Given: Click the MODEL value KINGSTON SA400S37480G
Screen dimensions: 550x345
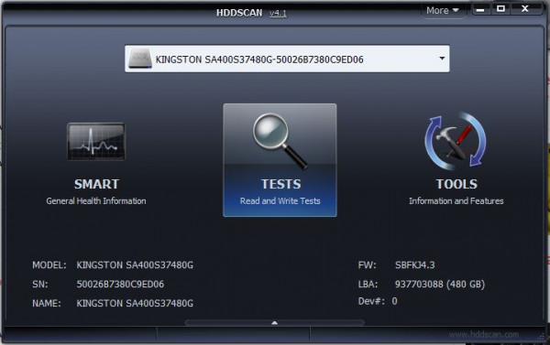Looking at the screenshot, I should pos(135,265).
